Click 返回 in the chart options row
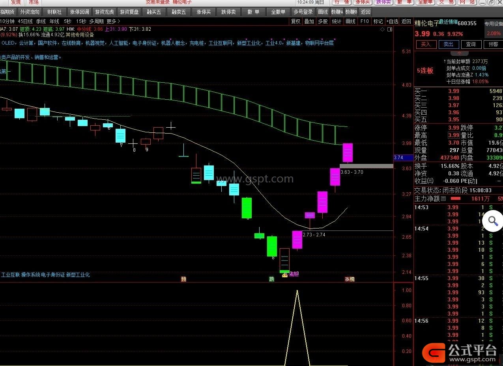Image resolution: width=503 pixels, height=366 pixels. (x=406, y=21)
